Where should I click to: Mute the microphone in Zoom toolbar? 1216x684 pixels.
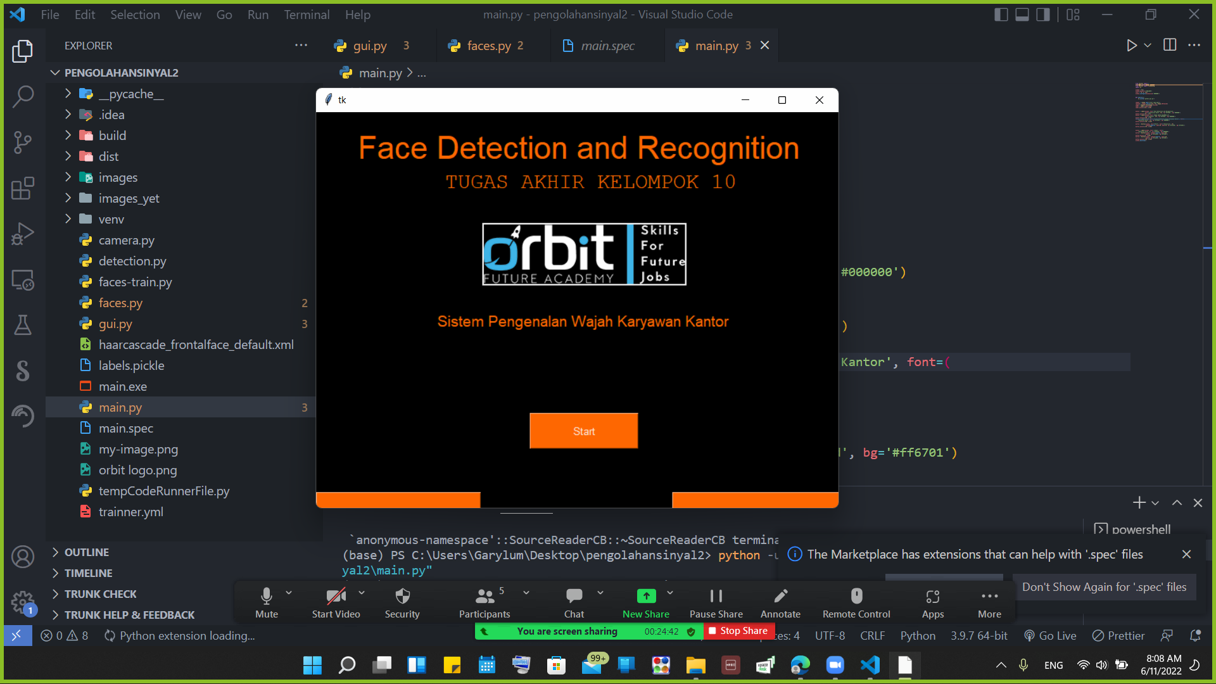pyautogui.click(x=267, y=602)
